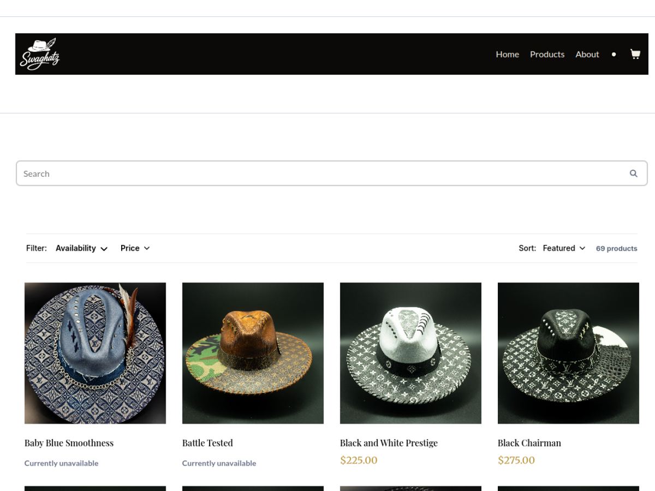655x491 pixels.
Task: Click the Swaghatz logo
Action: [x=39, y=54]
